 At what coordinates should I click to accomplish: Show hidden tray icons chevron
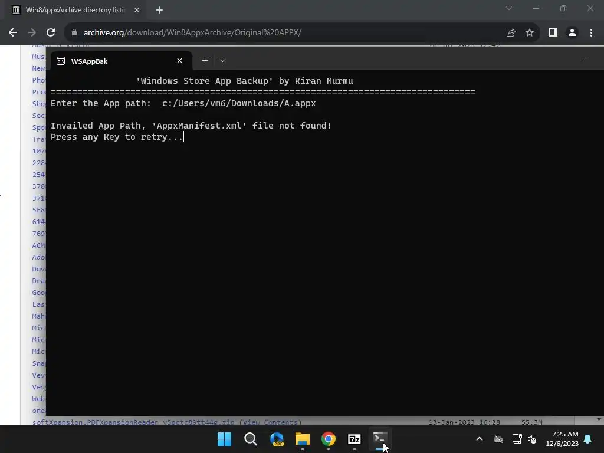(479, 439)
